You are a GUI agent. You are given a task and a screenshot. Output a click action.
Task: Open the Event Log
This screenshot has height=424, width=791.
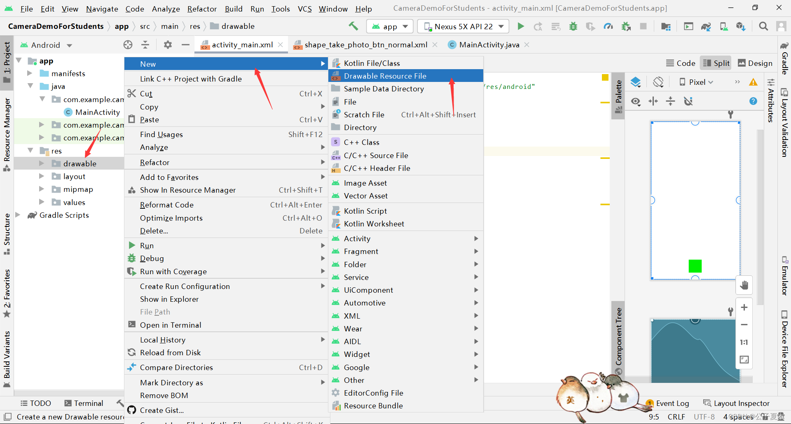[x=672, y=403]
